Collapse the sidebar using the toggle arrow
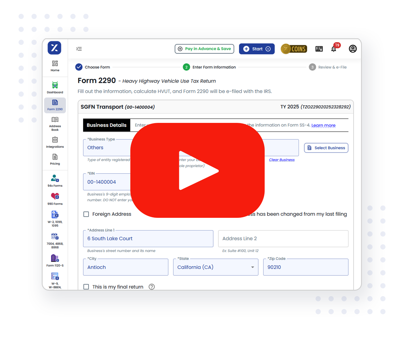Viewport: 395px width, 341px height. pos(79,49)
